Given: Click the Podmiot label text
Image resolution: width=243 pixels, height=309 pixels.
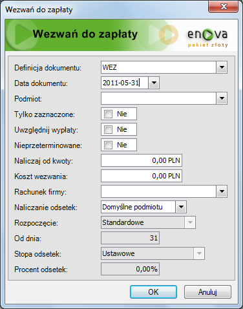Looking at the screenshot, I should [28, 99].
